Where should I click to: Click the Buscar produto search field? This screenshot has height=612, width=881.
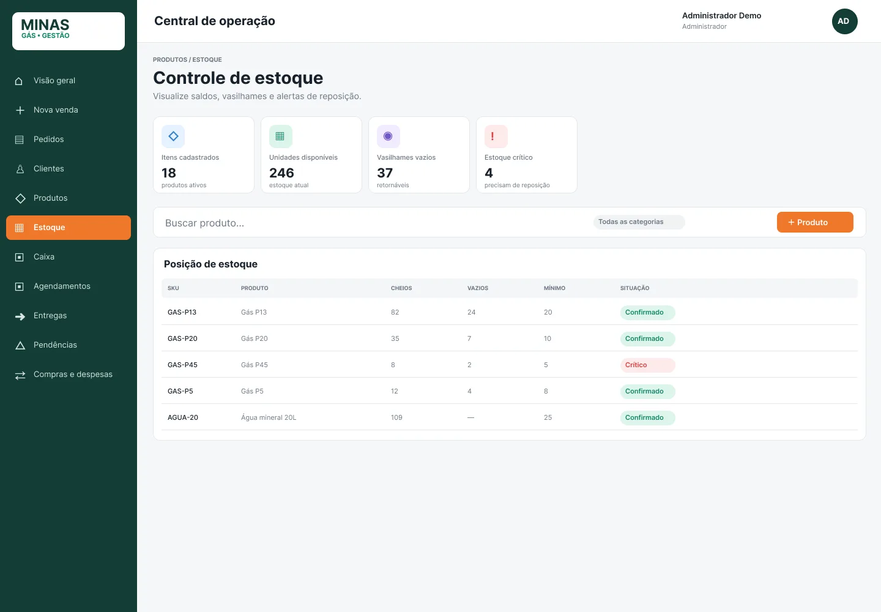(373, 223)
